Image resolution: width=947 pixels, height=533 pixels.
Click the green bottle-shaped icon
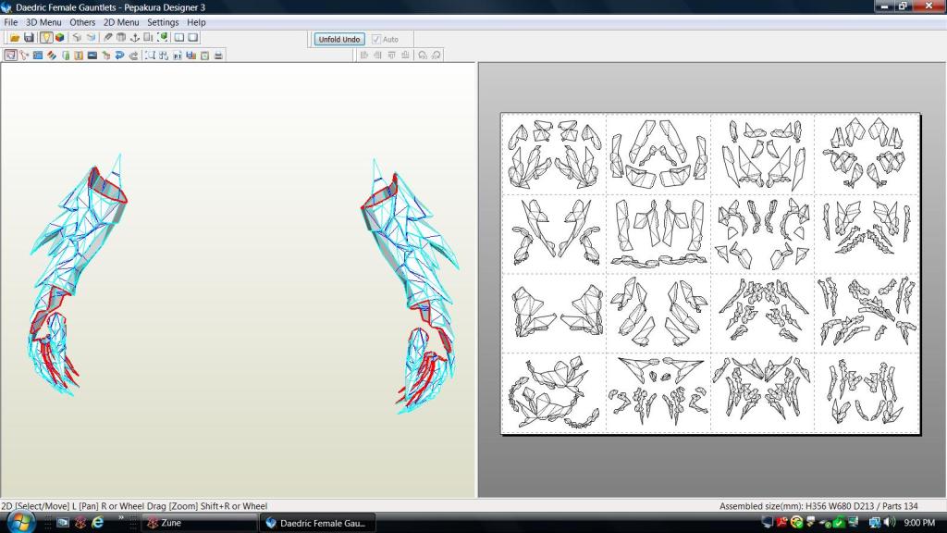click(66, 55)
